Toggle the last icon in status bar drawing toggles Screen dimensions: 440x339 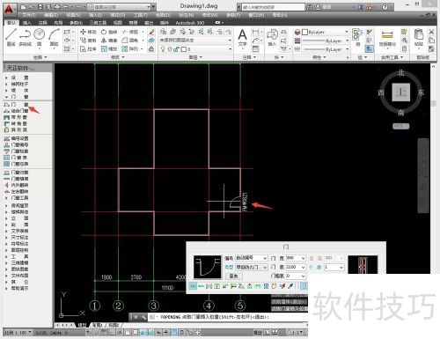[x=198, y=333]
